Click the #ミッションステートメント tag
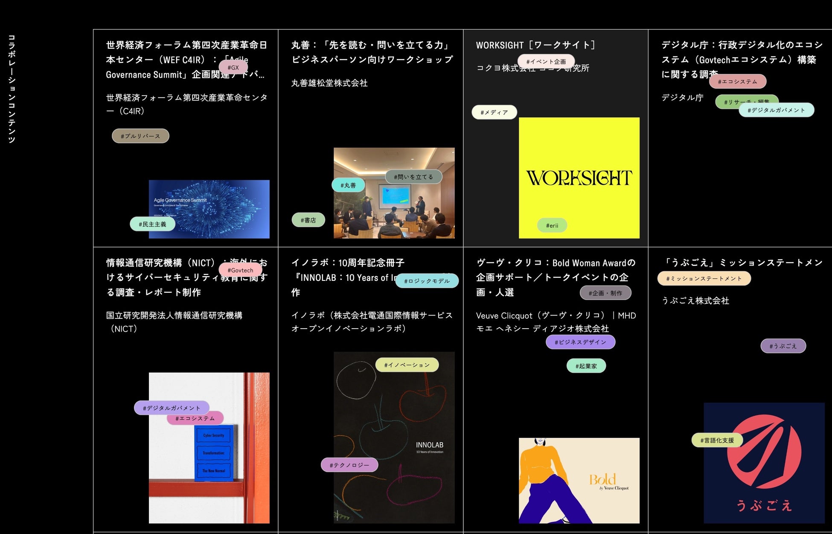The image size is (832, 534). pos(704,278)
